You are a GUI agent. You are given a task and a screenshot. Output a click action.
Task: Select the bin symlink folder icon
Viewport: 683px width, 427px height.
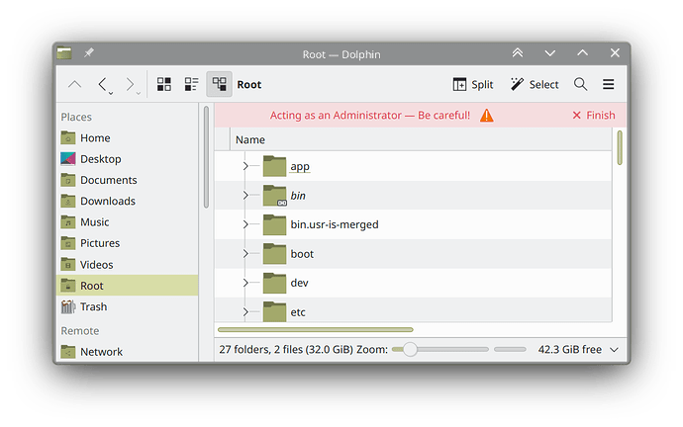(274, 196)
